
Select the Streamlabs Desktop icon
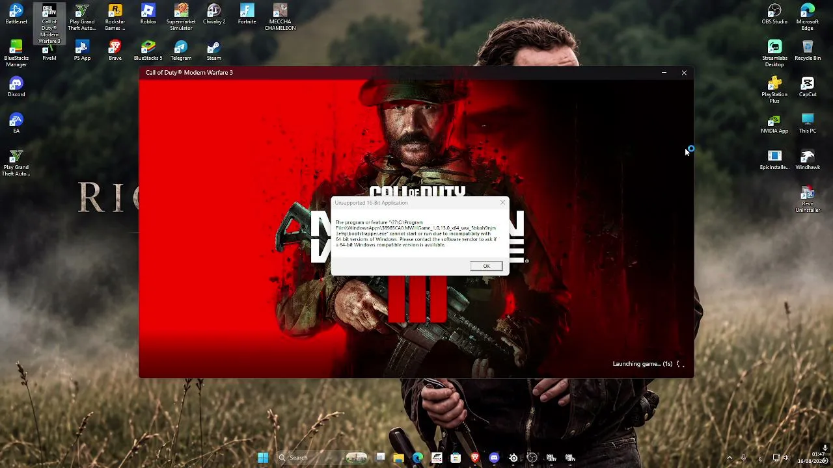[x=774, y=54]
